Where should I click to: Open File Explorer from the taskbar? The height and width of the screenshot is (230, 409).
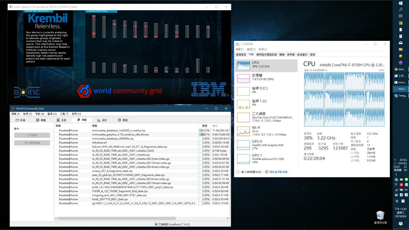401,50
